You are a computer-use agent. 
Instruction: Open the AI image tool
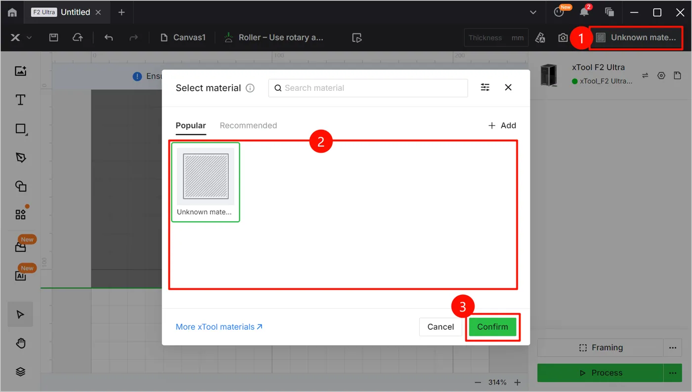coord(20,275)
